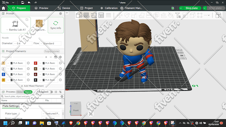The height and width of the screenshot is (127, 226).
Task: Select the Cut tool in the toolbar
Action: coord(149,15)
